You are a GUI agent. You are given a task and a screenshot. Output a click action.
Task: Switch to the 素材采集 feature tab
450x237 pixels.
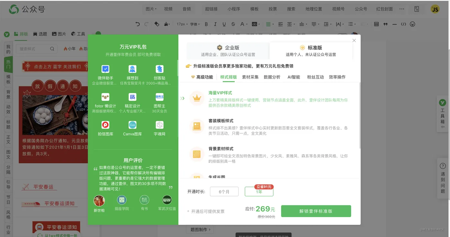[250, 77]
